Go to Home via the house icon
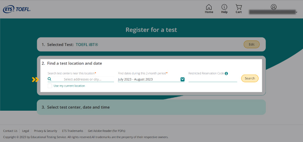The height and width of the screenshot is (142, 303). [x=209, y=7]
